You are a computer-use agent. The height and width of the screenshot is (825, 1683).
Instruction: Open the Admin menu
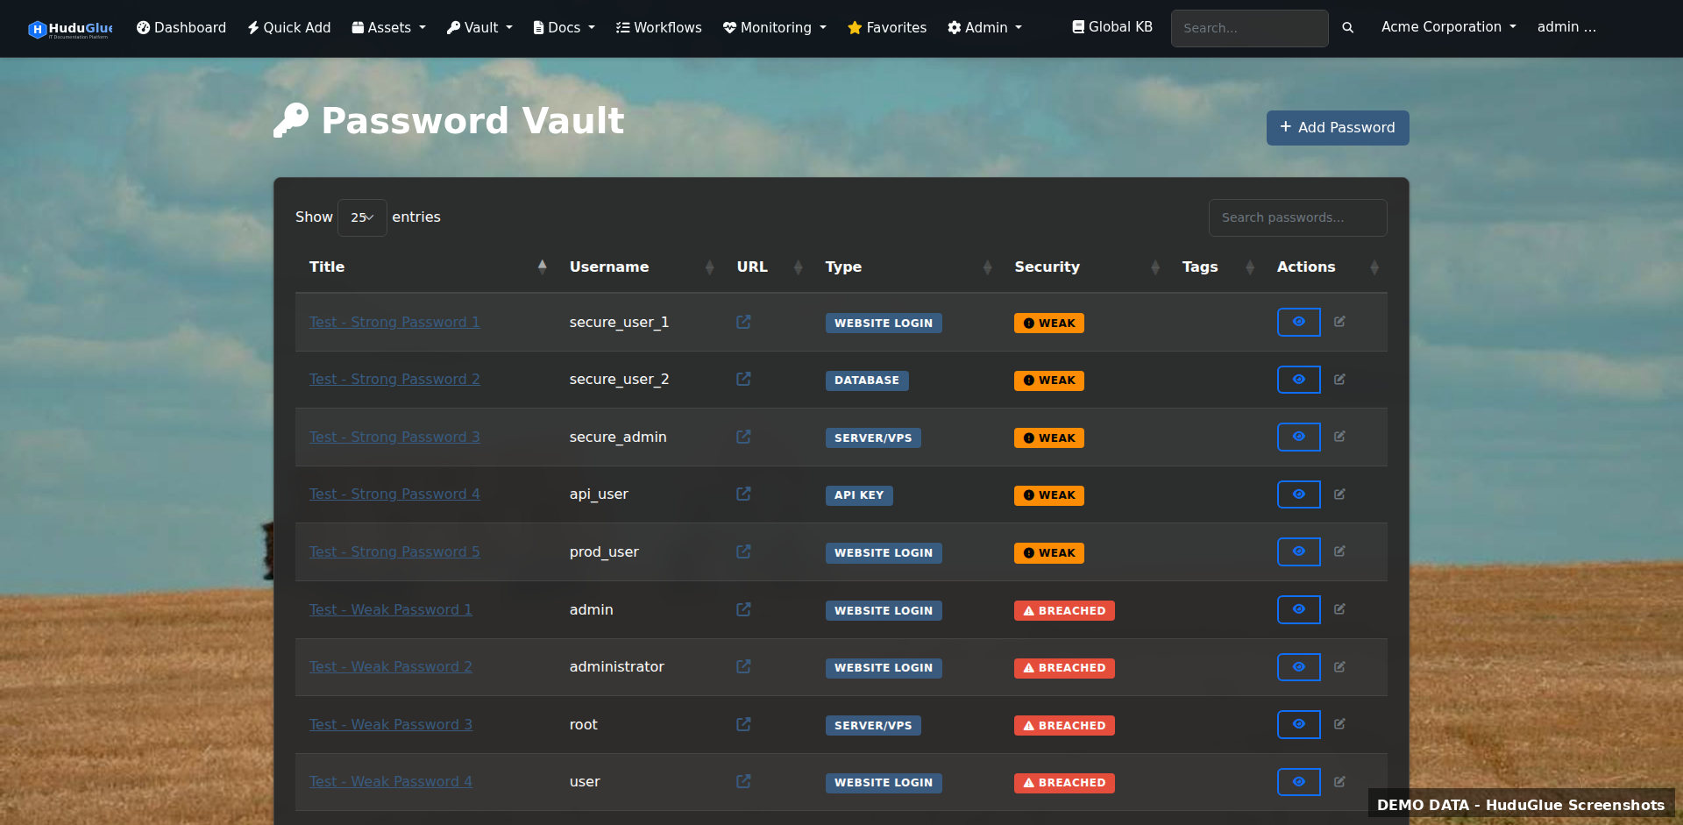pos(984,27)
